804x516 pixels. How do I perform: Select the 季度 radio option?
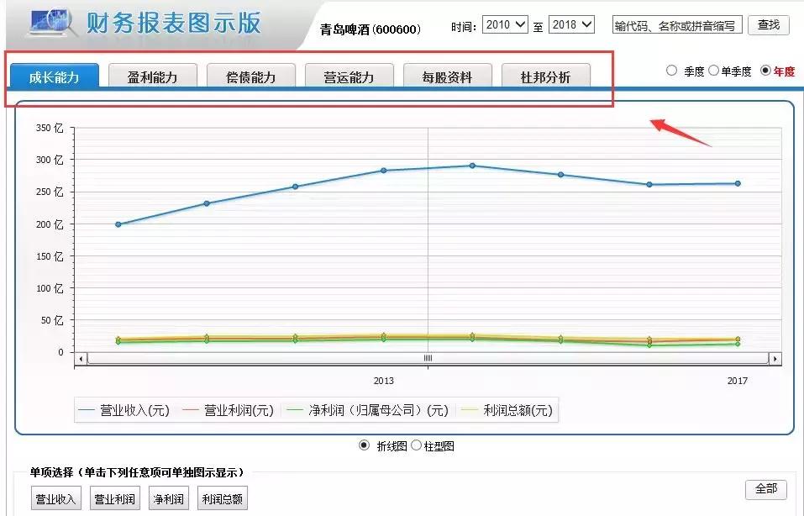pyautogui.click(x=672, y=71)
